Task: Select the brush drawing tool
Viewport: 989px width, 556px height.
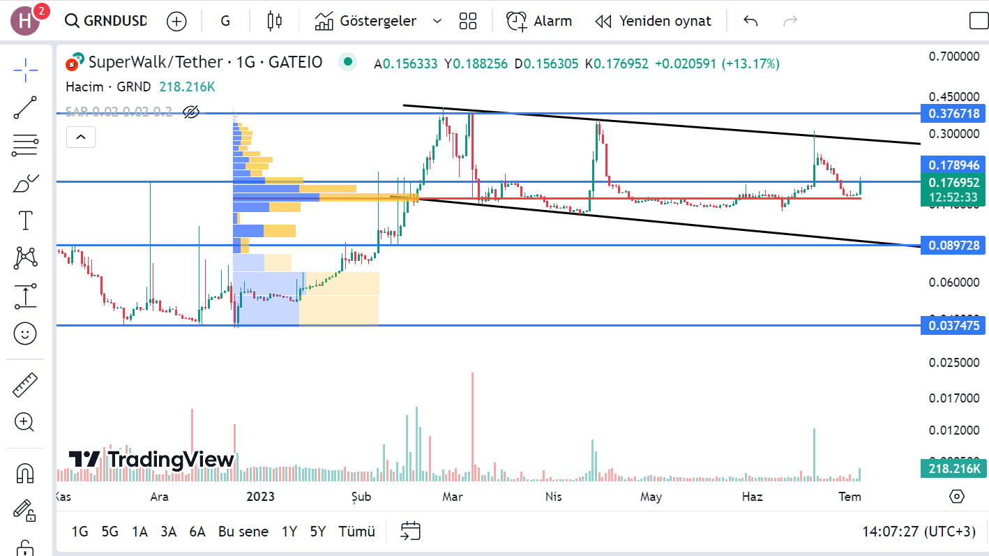Action: (25, 183)
